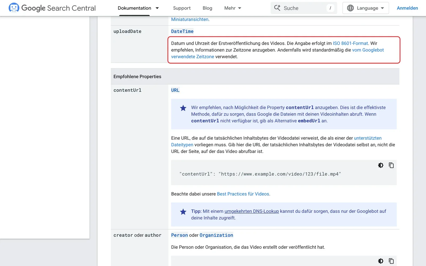Go to the Support tab
The height and width of the screenshot is (266, 426).
coord(182,8)
